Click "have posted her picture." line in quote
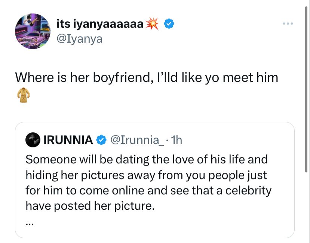The width and height of the screenshot is (310, 243). pyautogui.click(x=90, y=206)
